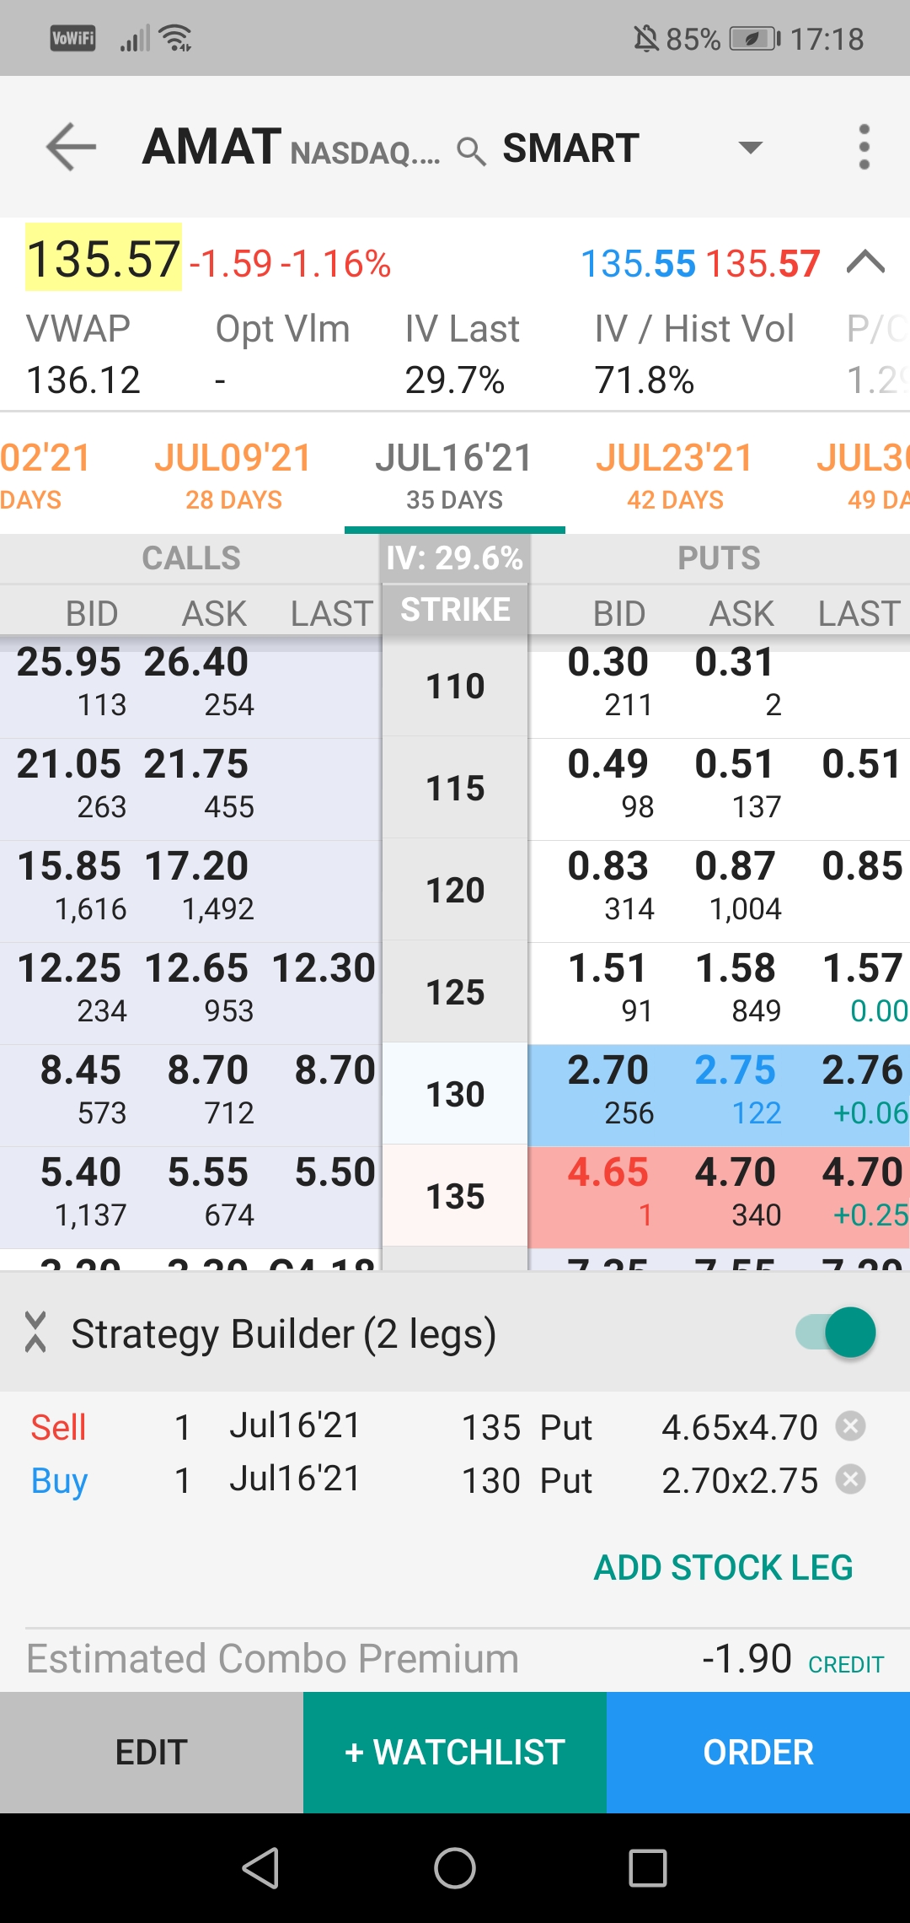Viewport: 910px width, 1923px height.
Task: Open the SMART exchange dropdown arrow
Action: click(x=750, y=148)
